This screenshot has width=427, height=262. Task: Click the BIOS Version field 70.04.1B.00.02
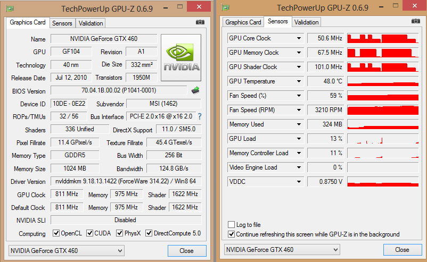click(x=119, y=90)
